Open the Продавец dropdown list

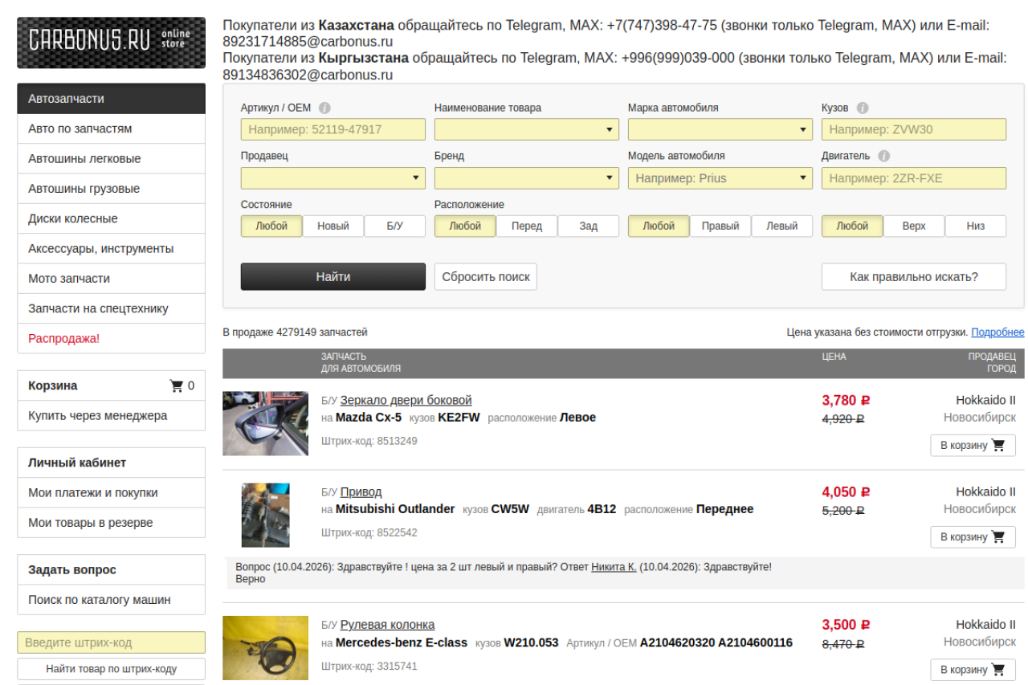point(332,178)
